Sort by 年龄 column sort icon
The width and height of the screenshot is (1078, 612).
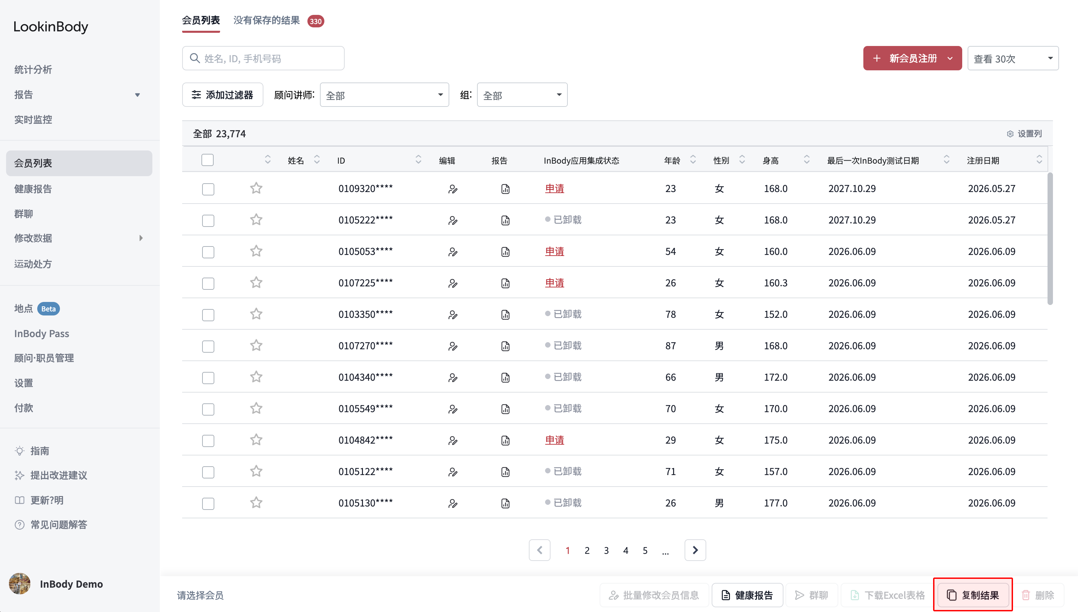point(693,159)
